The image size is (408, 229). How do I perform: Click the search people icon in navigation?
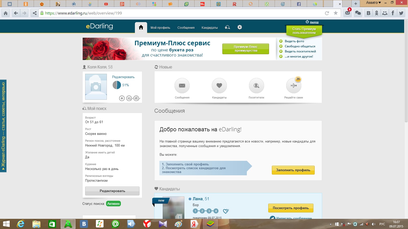click(x=227, y=27)
